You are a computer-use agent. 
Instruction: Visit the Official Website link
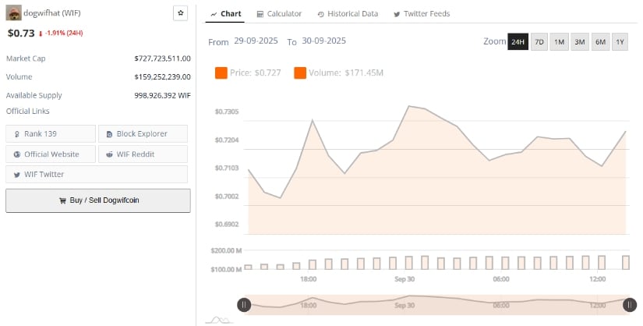(x=51, y=154)
